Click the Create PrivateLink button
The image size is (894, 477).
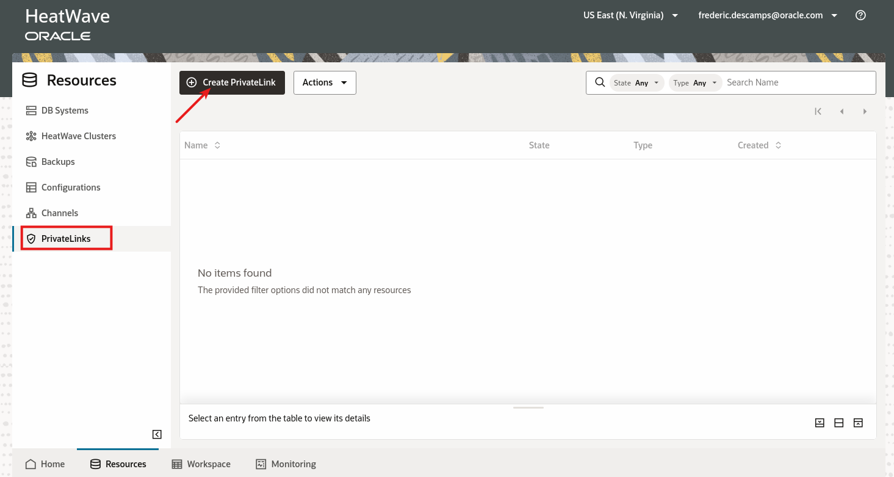point(232,82)
